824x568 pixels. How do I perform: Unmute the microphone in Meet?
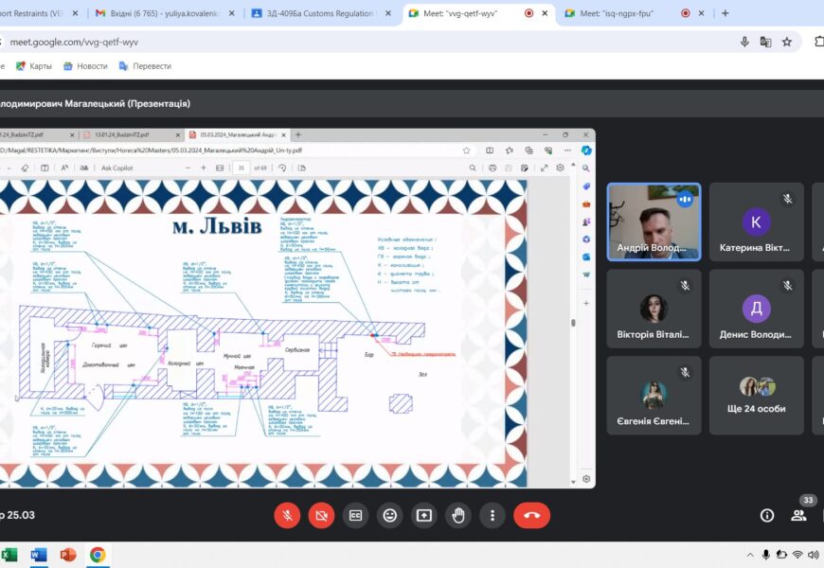click(x=287, y=515)
